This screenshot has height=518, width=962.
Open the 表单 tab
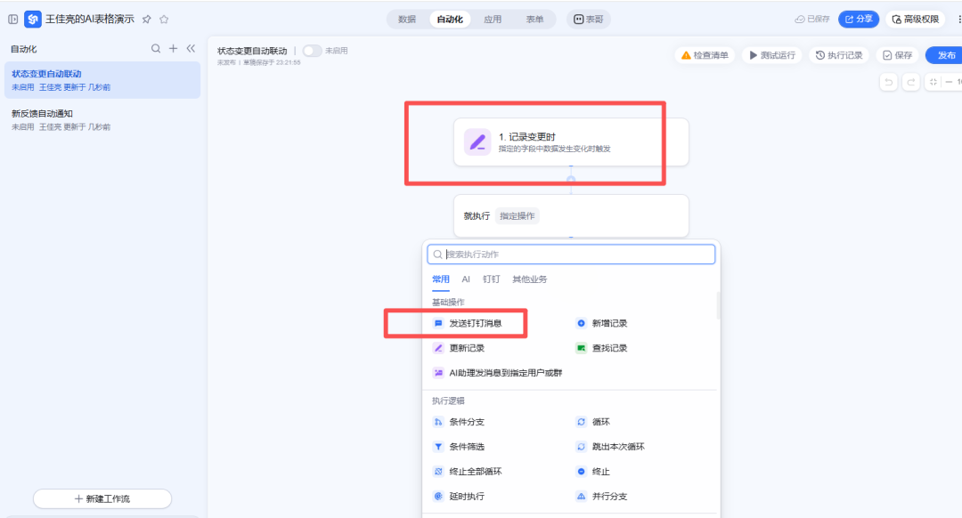tap(534, 19)
